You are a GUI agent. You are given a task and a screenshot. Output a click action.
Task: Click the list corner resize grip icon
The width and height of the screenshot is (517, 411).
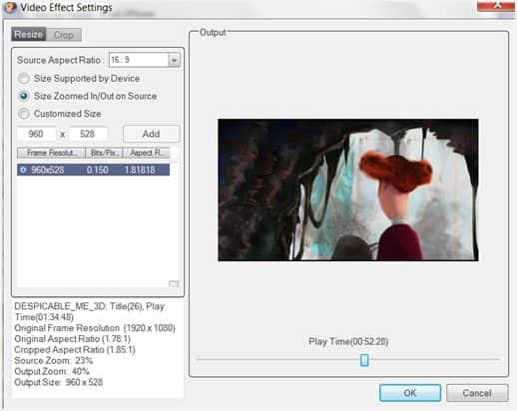point(174,284)
